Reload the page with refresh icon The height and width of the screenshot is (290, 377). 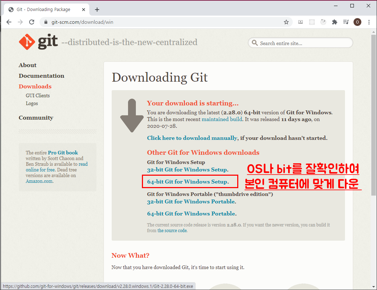point(32,22)
